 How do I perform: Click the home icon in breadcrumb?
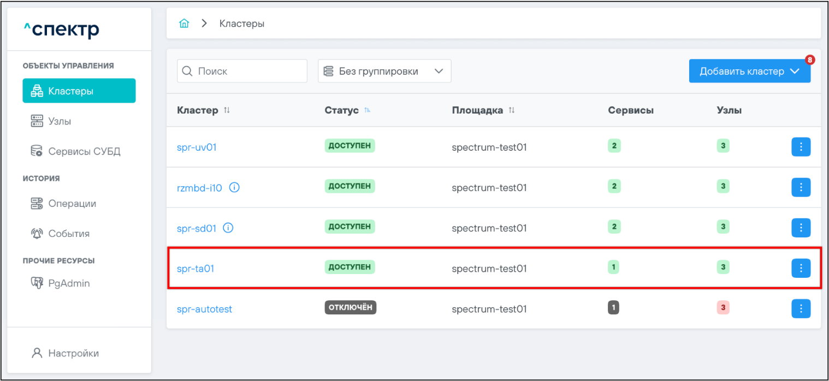185,23
